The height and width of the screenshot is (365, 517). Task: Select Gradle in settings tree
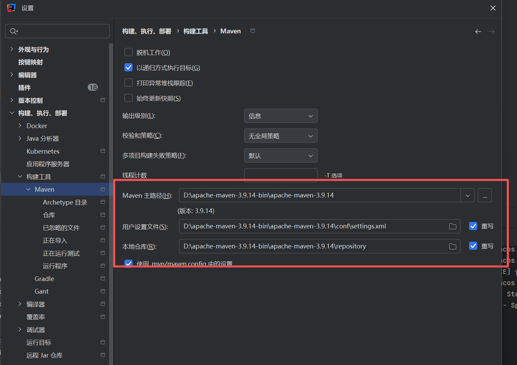point(45,279)
